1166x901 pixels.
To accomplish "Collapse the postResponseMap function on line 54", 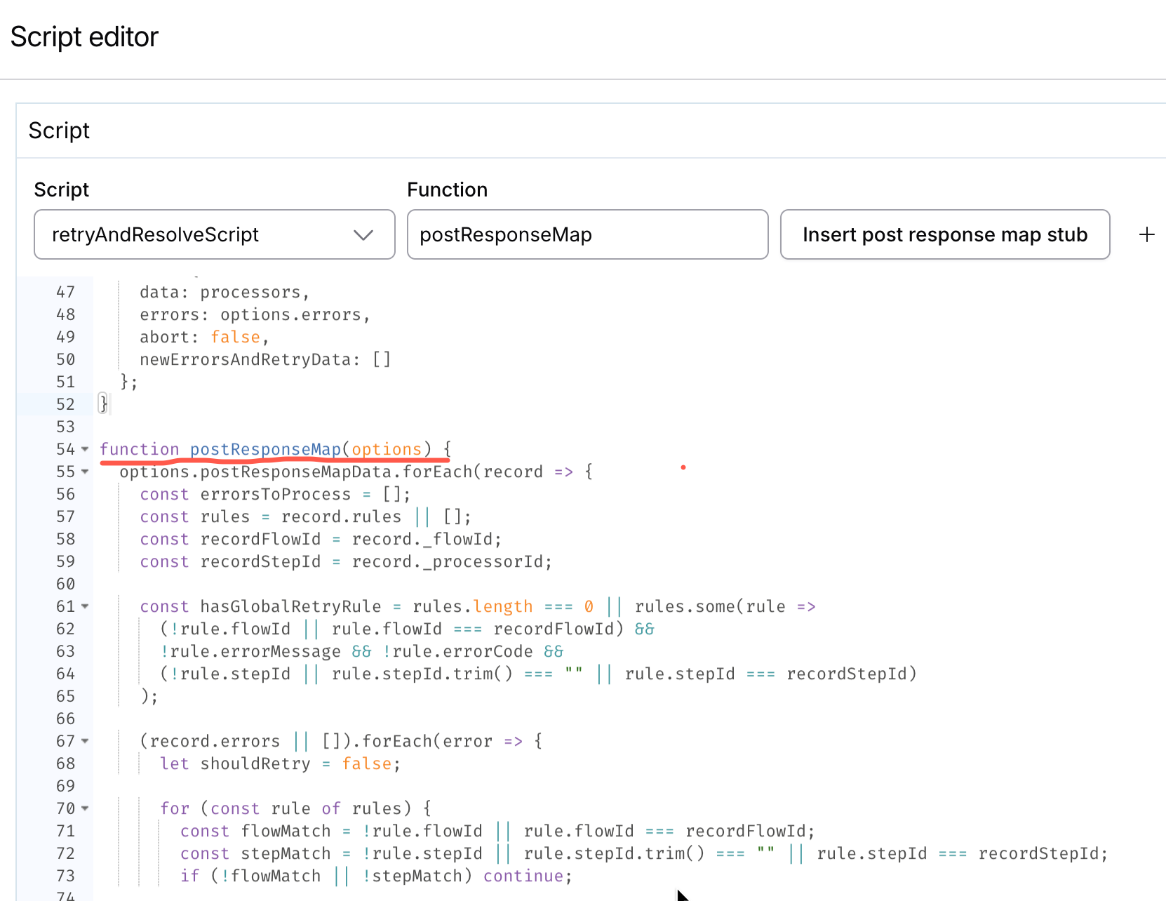I will (x=84, y=449).
